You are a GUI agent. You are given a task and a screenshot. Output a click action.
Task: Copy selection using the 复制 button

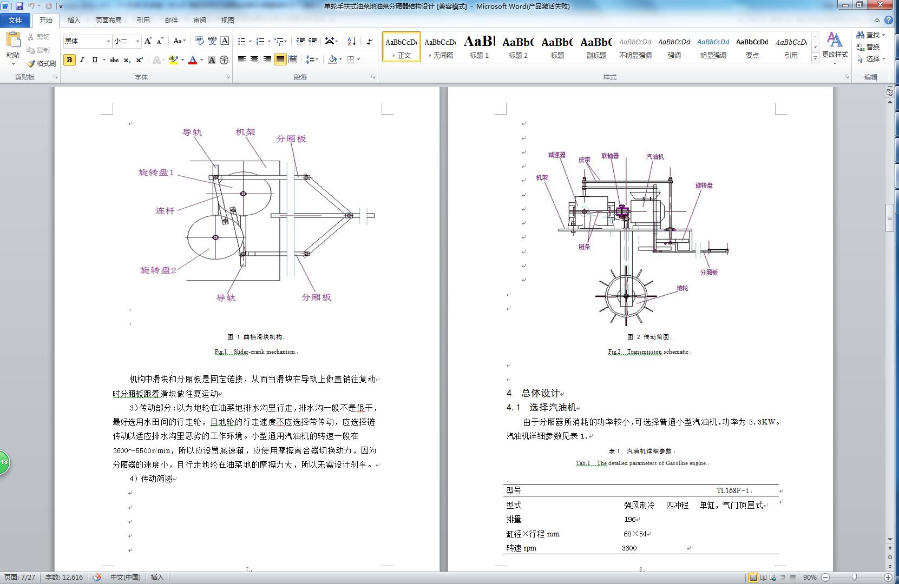(x=39, y=50)
